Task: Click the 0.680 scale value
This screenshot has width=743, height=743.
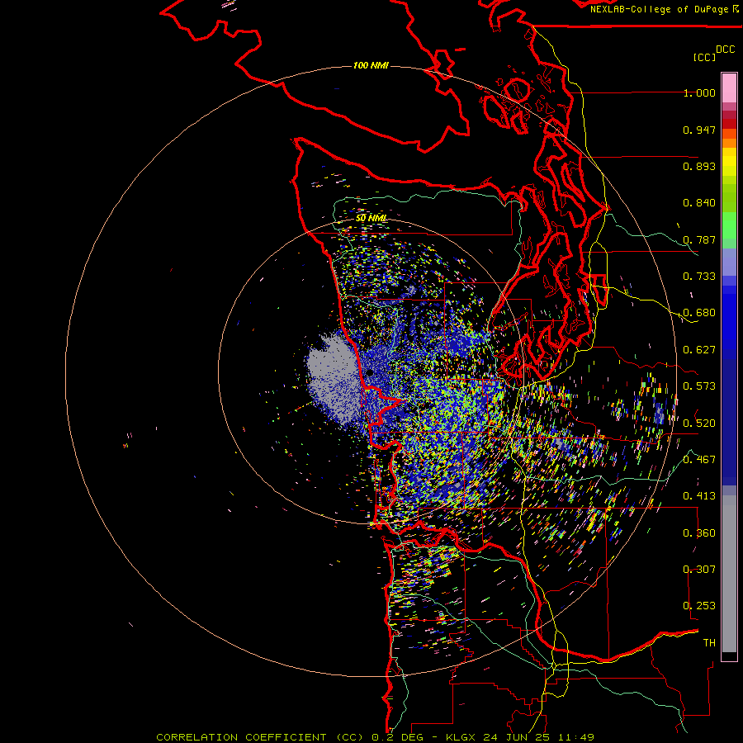Action: click(x=699, y=313)
